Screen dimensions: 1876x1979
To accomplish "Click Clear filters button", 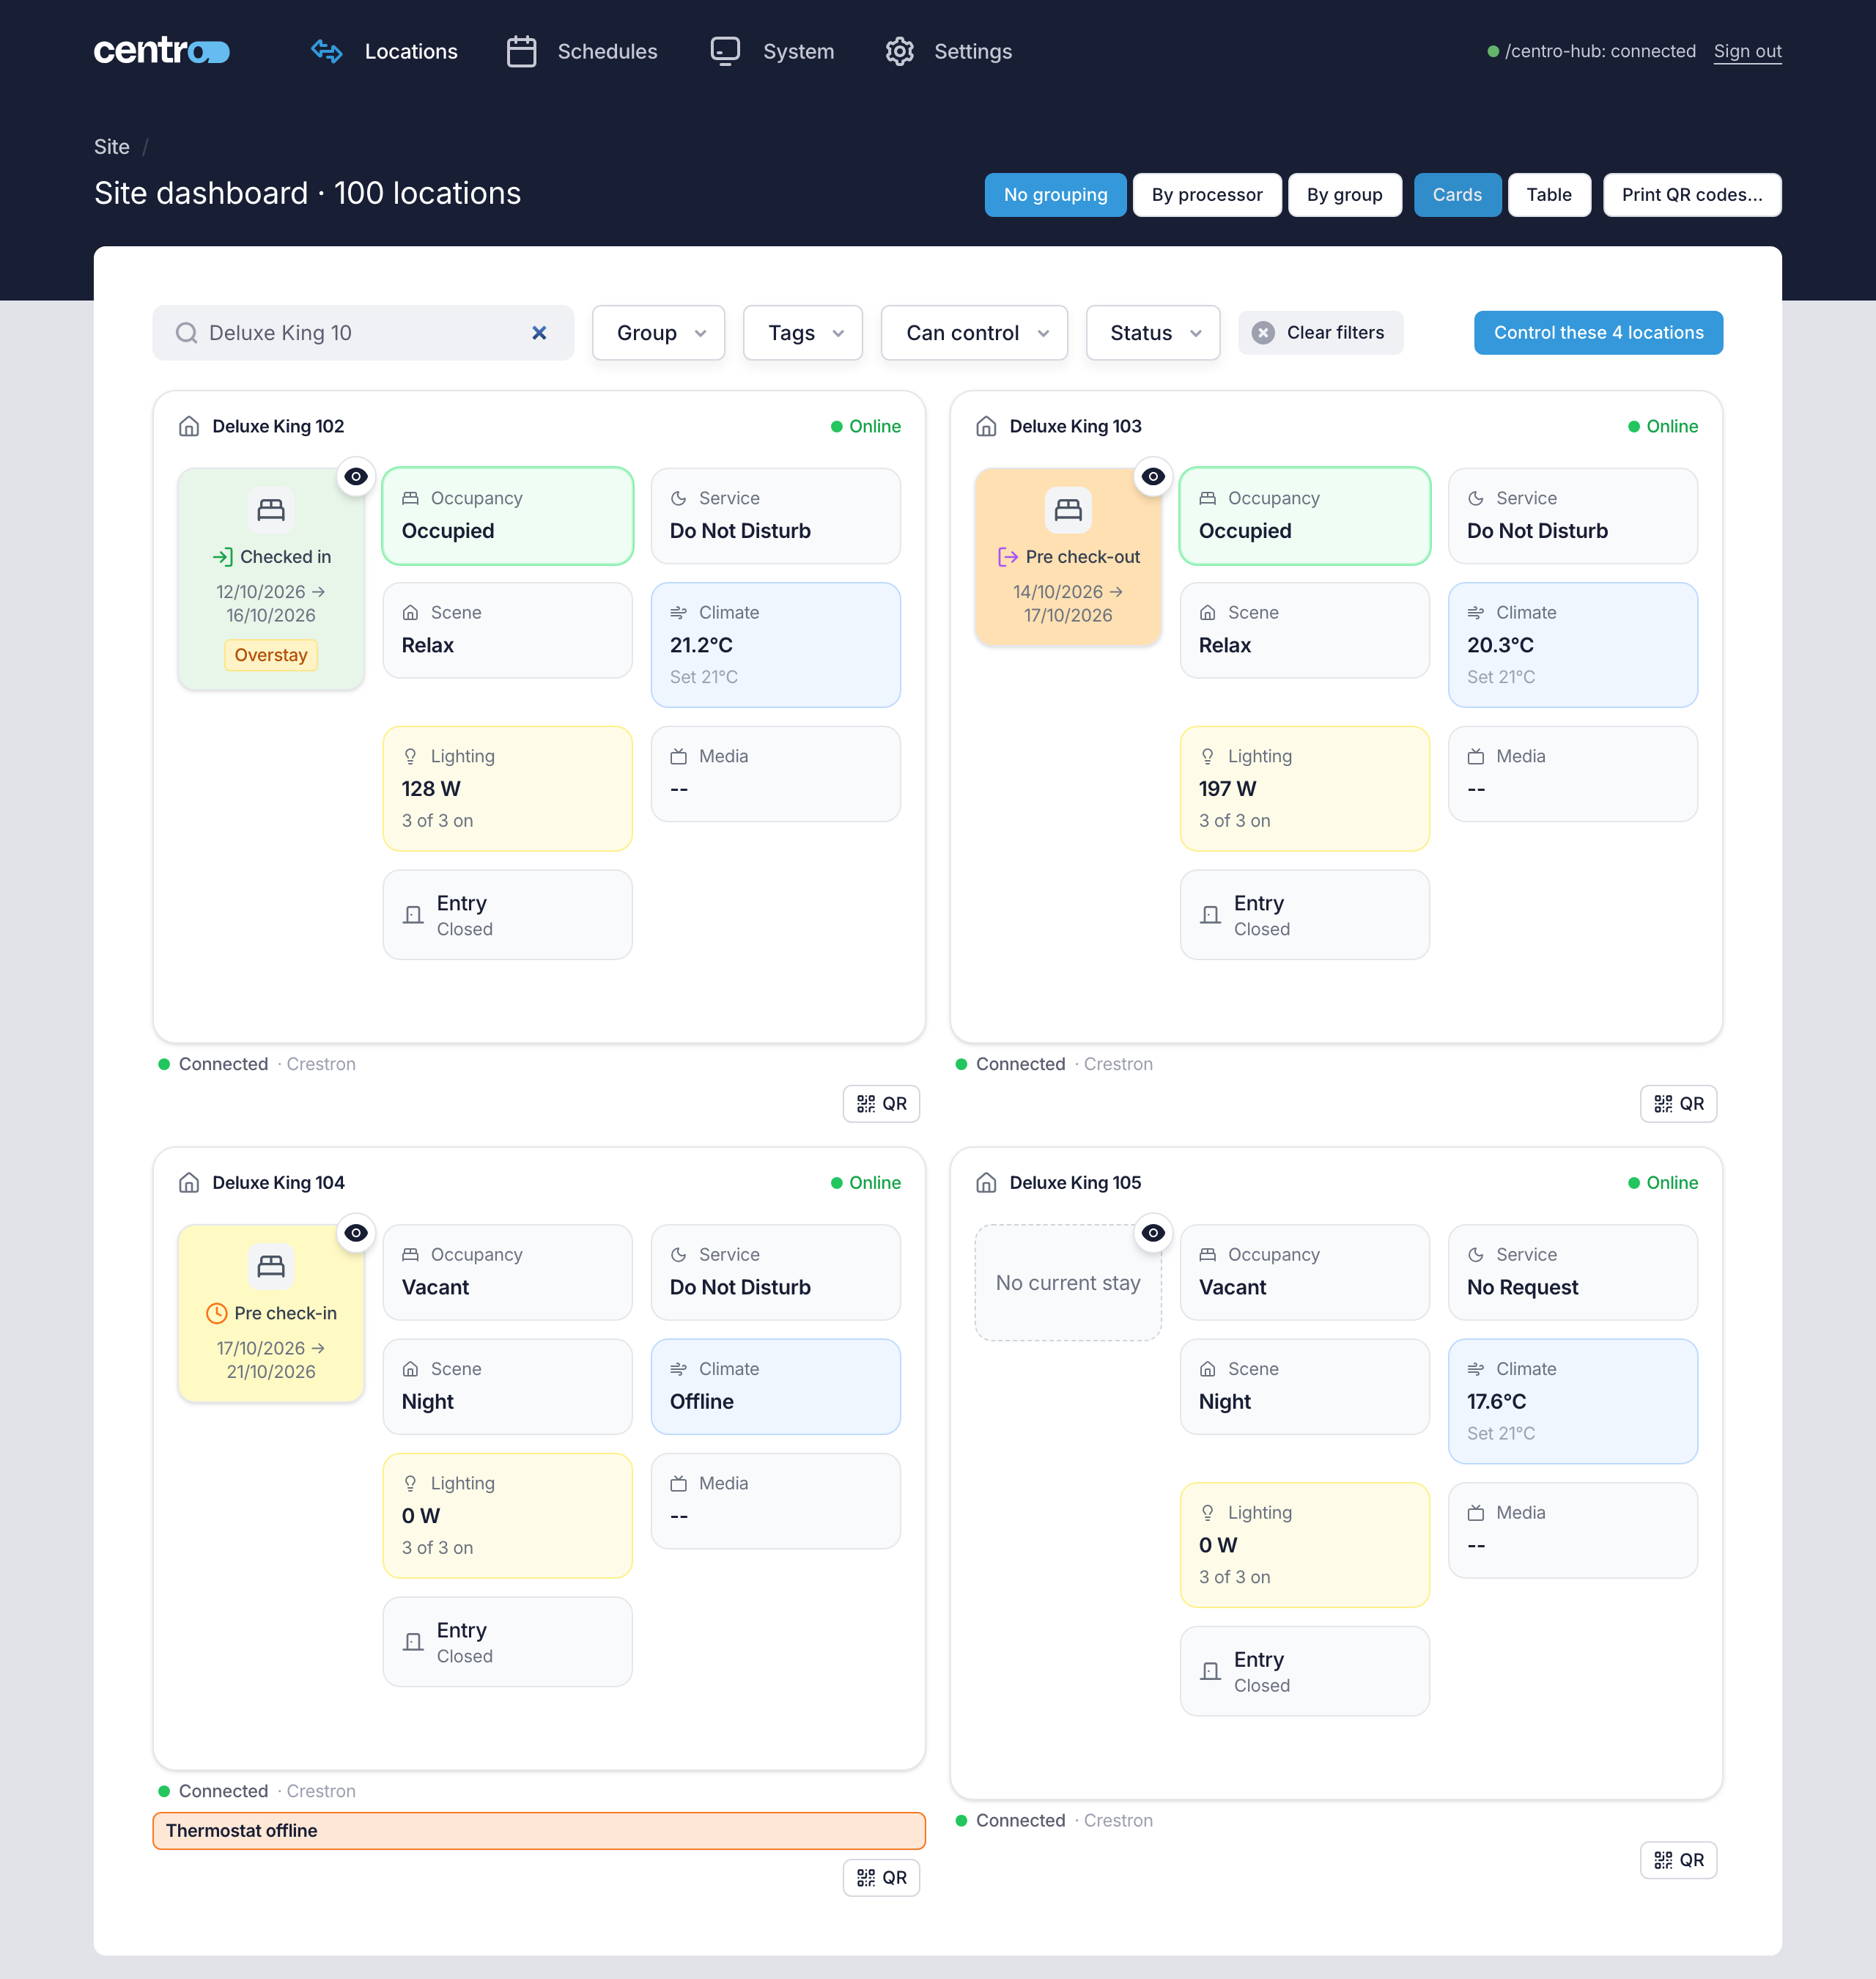I will (1320, 333).
